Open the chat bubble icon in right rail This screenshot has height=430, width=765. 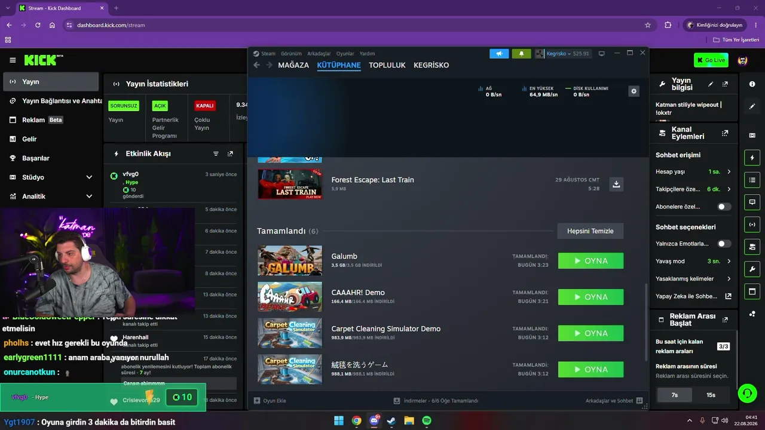pyautogui.click(x=752, y=202)
